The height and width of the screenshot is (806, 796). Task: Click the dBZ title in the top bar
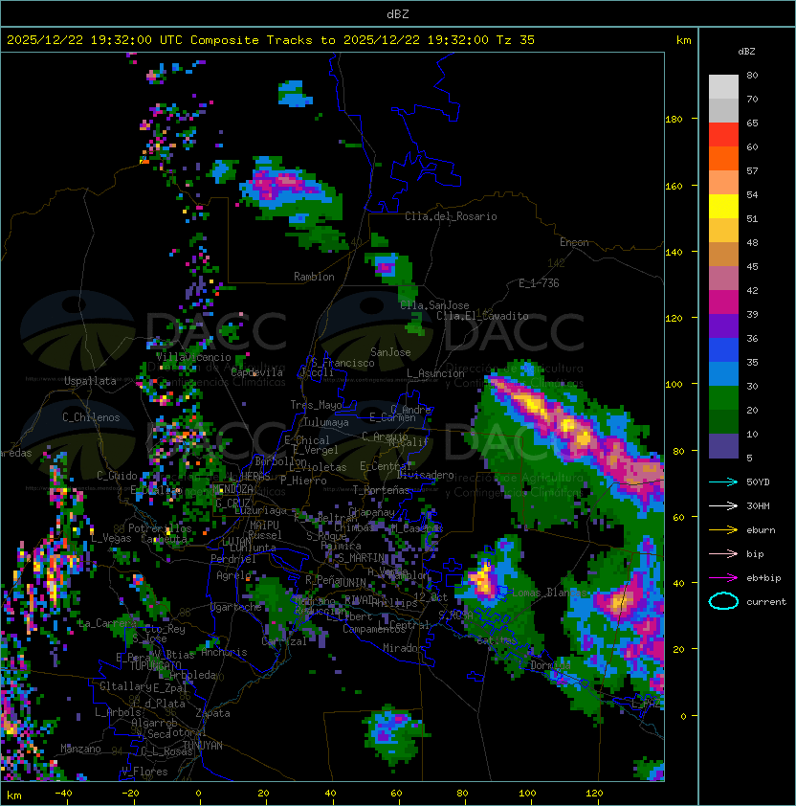(398, 13)
